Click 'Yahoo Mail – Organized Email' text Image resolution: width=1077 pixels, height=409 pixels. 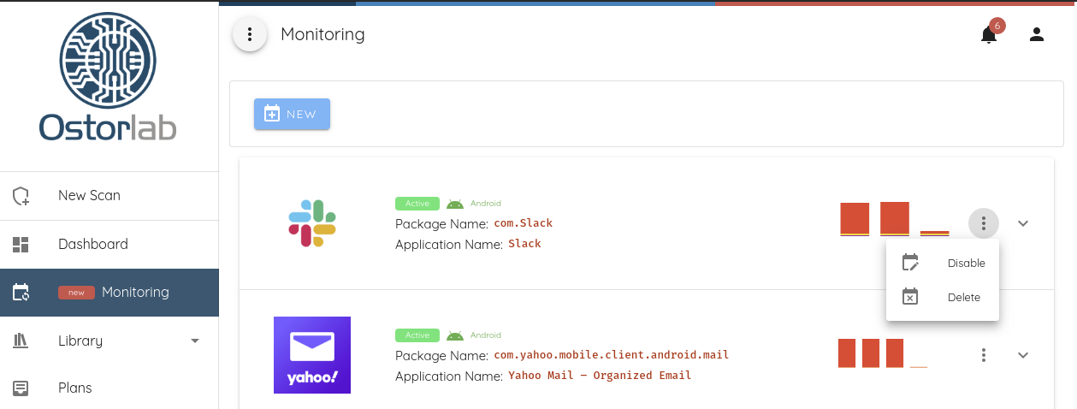tap(600, 375)
